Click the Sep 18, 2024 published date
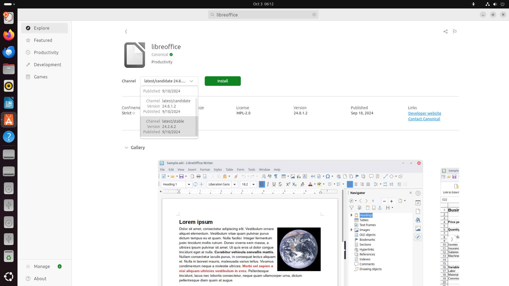The width and height of the screenshot is (509, 286). point(362,113)
